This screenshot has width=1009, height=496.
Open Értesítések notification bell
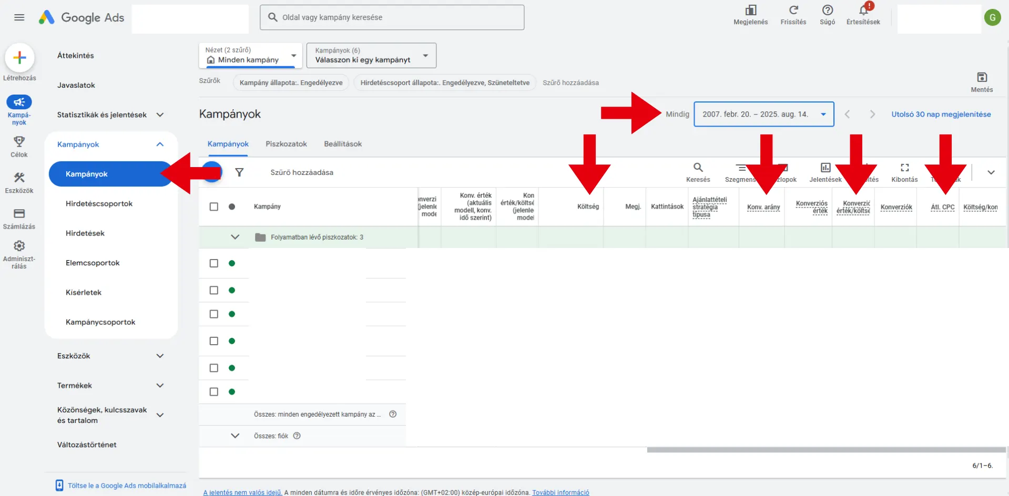click(x=863, y=11)
